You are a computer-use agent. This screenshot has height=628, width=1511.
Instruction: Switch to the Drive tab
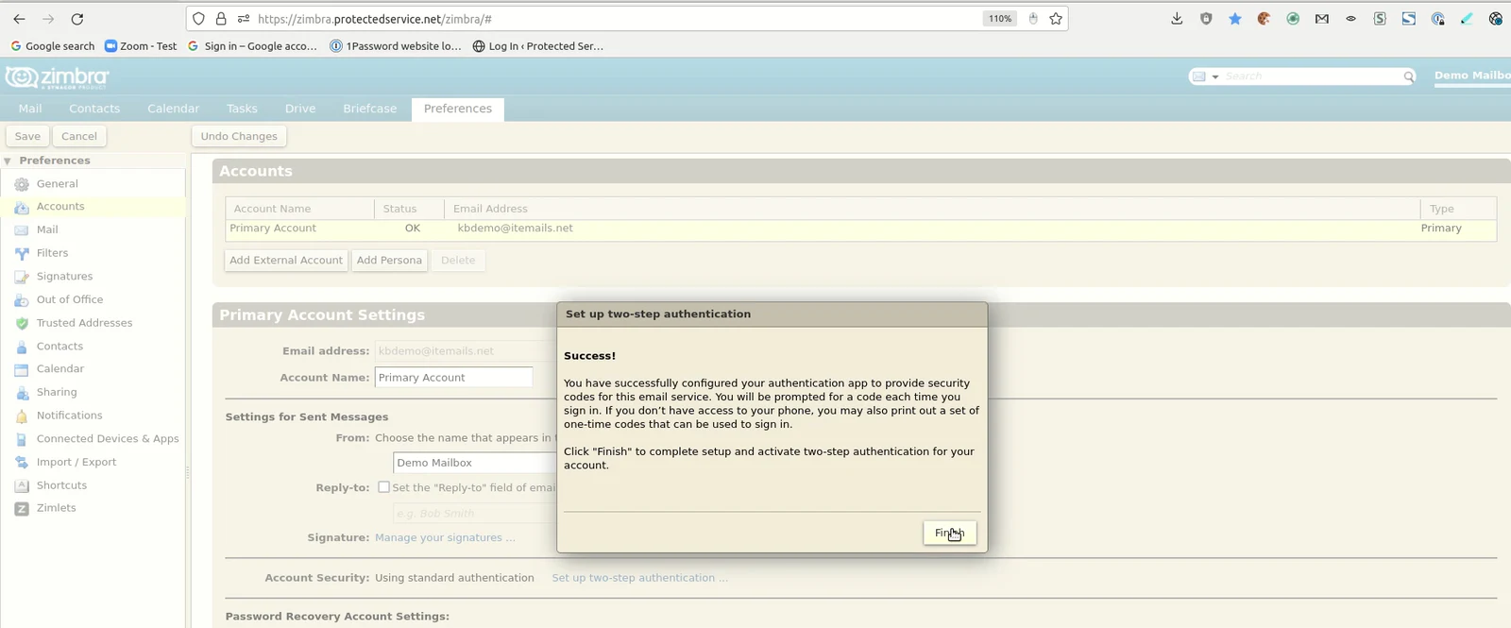tap(300, 109)
